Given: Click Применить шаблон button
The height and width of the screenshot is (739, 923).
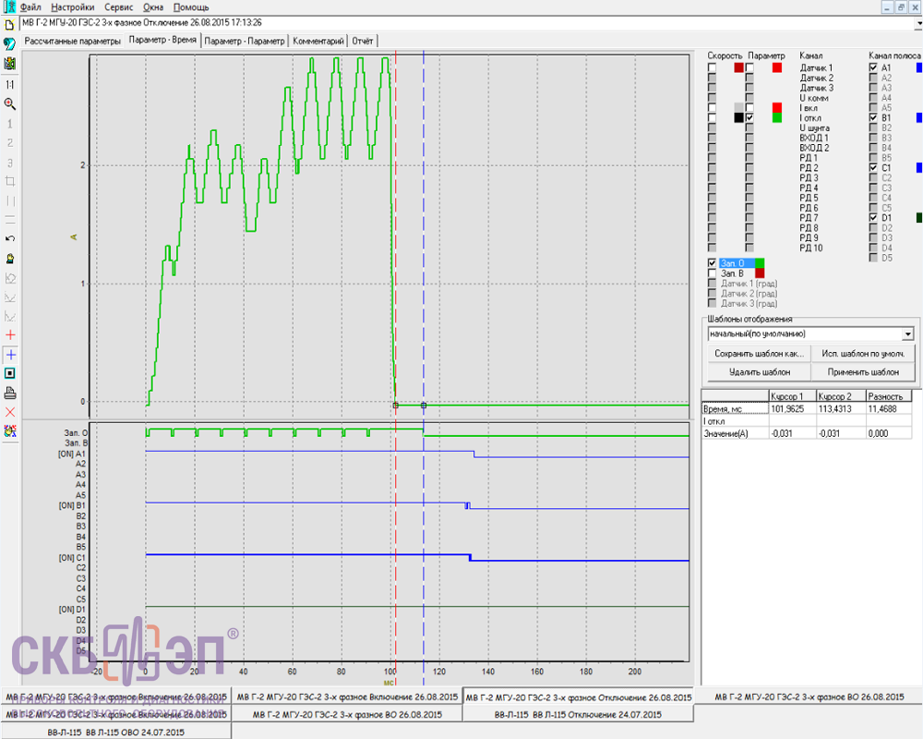Looking at the screenshot, I should click(x=863, y=372).
